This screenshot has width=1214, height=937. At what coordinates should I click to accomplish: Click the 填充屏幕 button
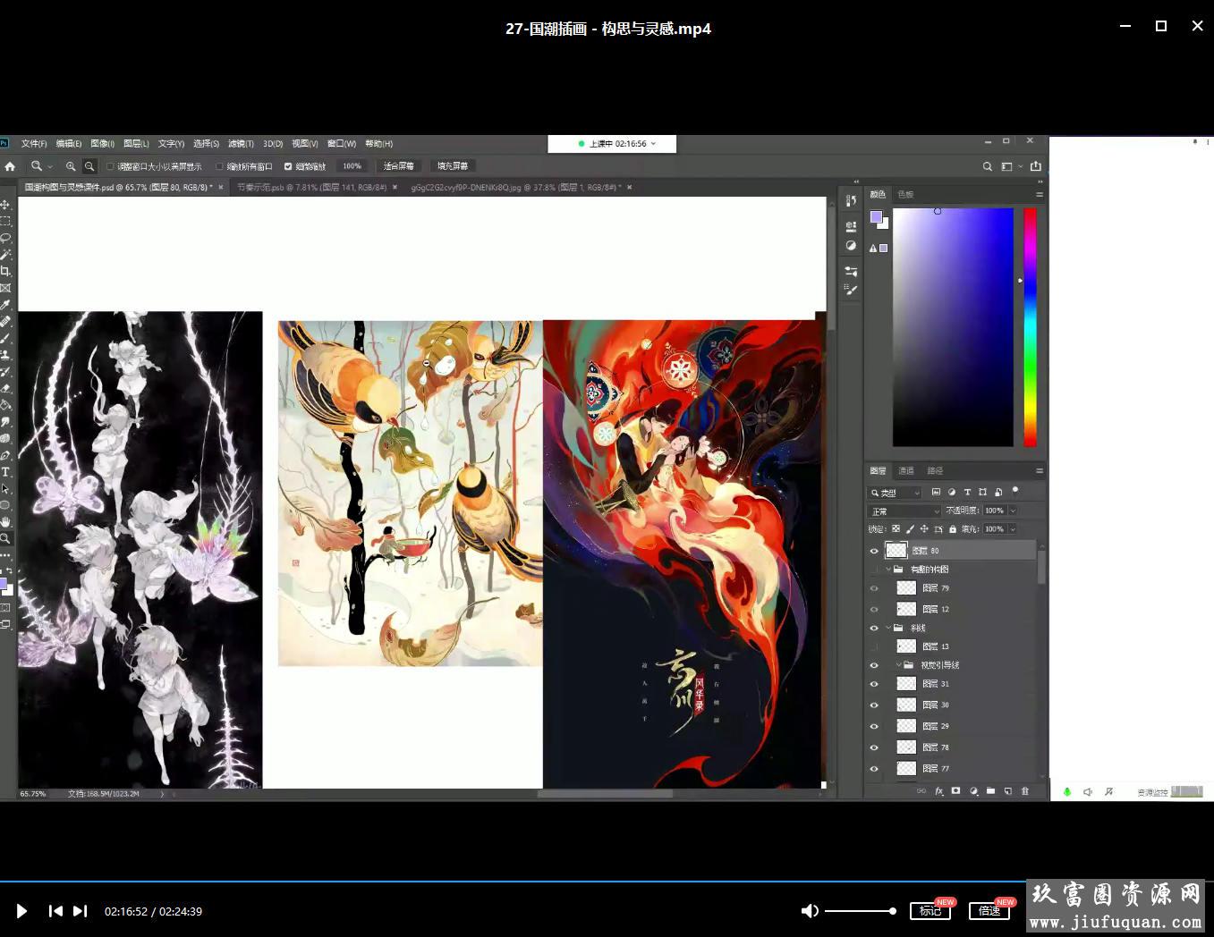pyautogui.click(x=453, y=166)
